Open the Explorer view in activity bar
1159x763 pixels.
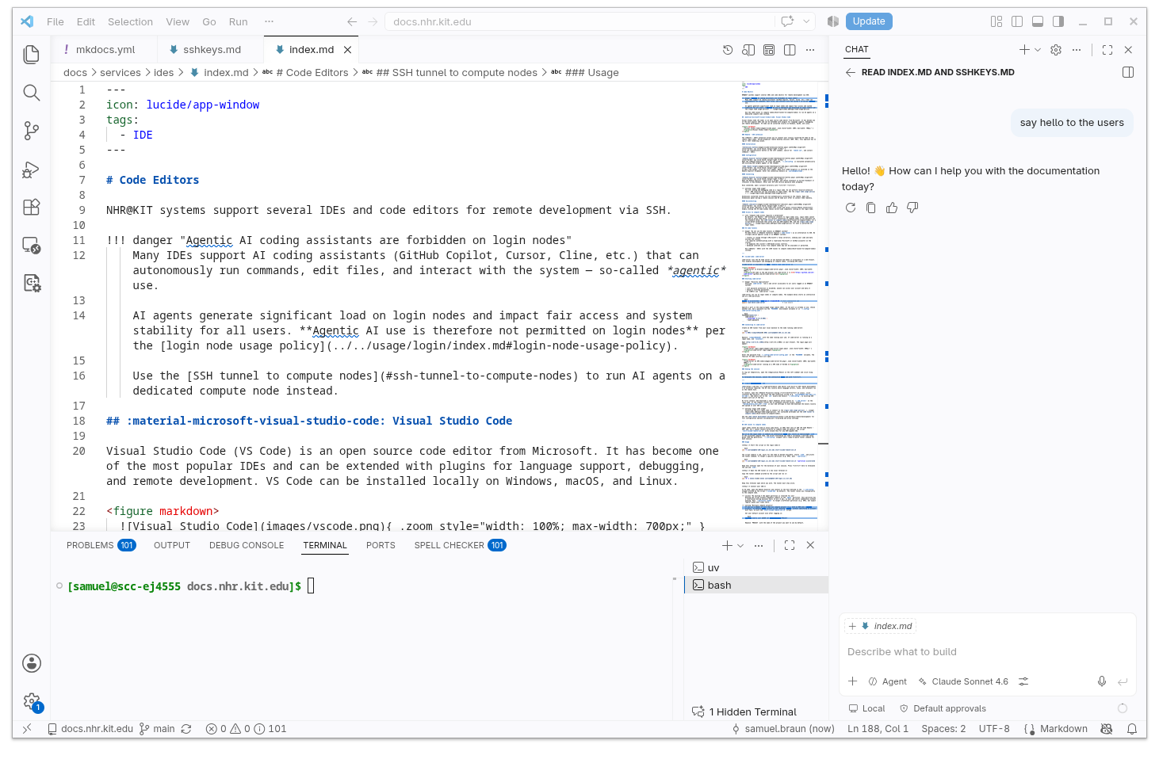32,54
